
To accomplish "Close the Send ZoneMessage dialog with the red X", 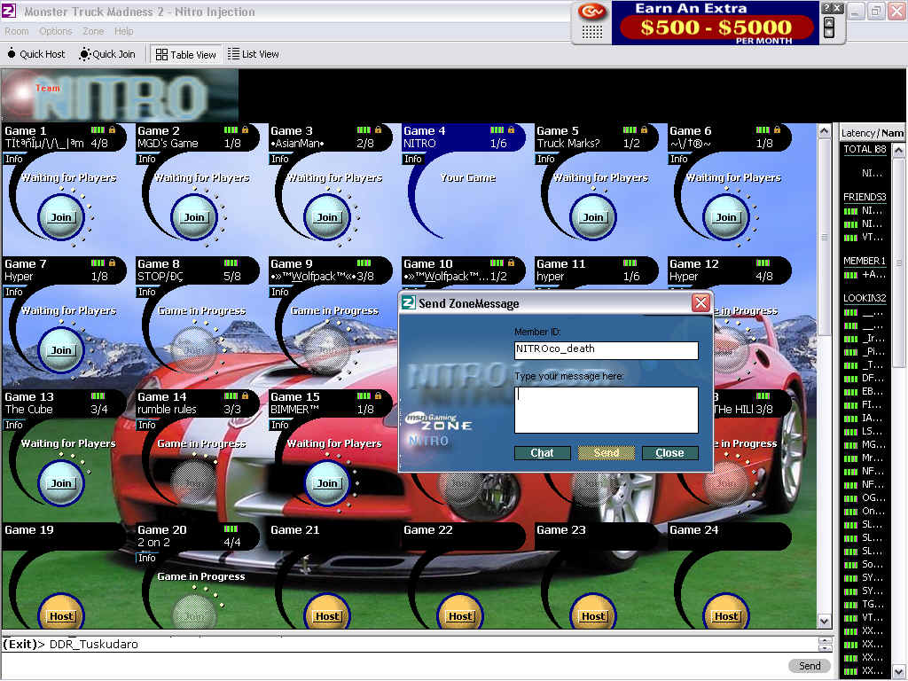I will click(x=701, y=303).
